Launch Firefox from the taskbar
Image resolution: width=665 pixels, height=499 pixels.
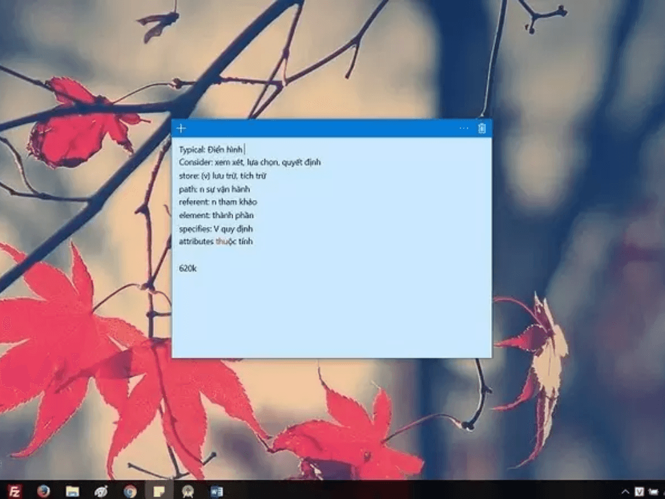pyautogui.click(x=43, y=491)
